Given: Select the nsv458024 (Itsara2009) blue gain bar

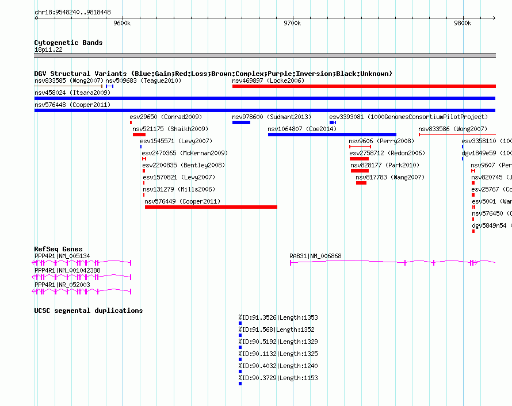Looking at the screenshot, I should [265, 98].
